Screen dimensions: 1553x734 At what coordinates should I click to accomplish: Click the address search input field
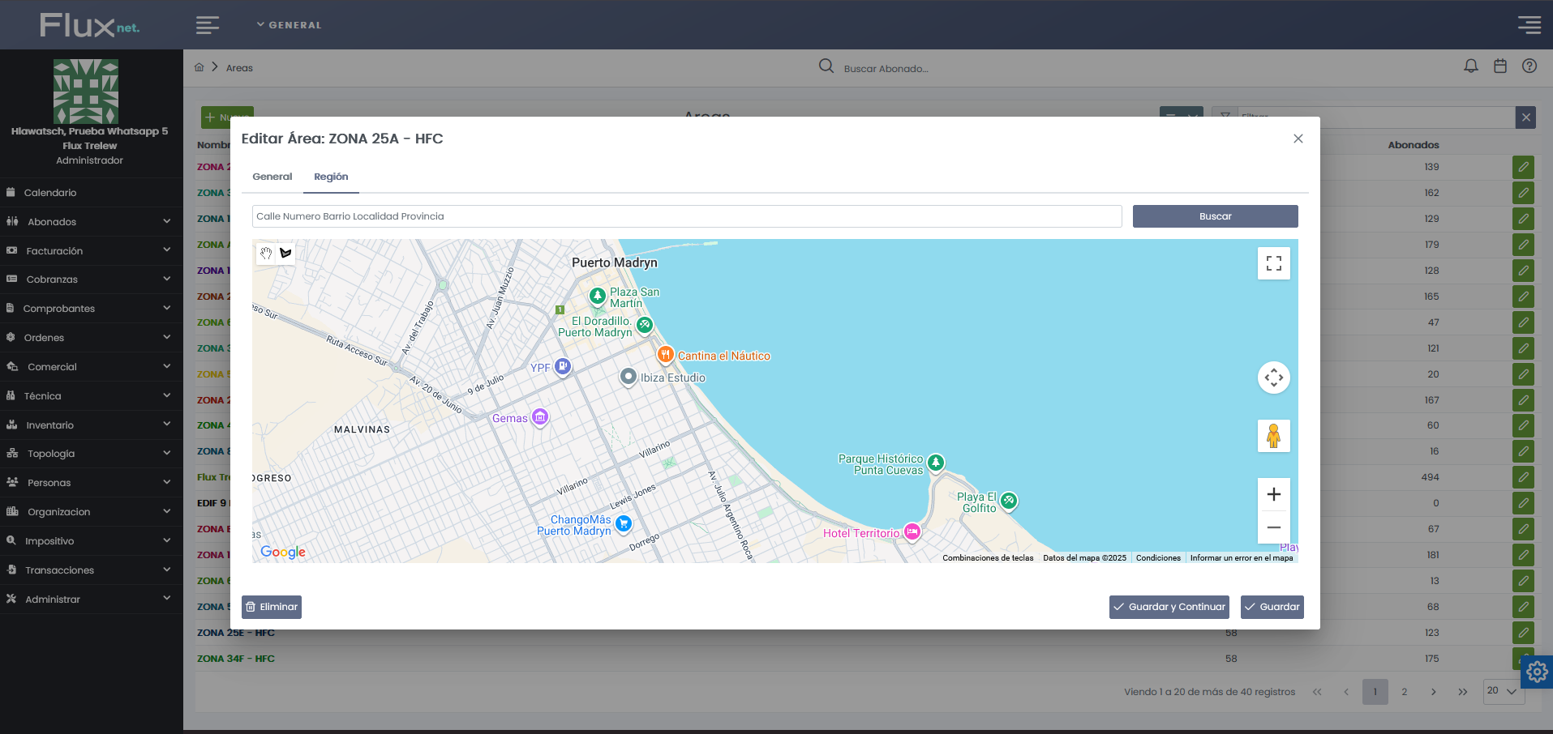click(x=686, y=216)
